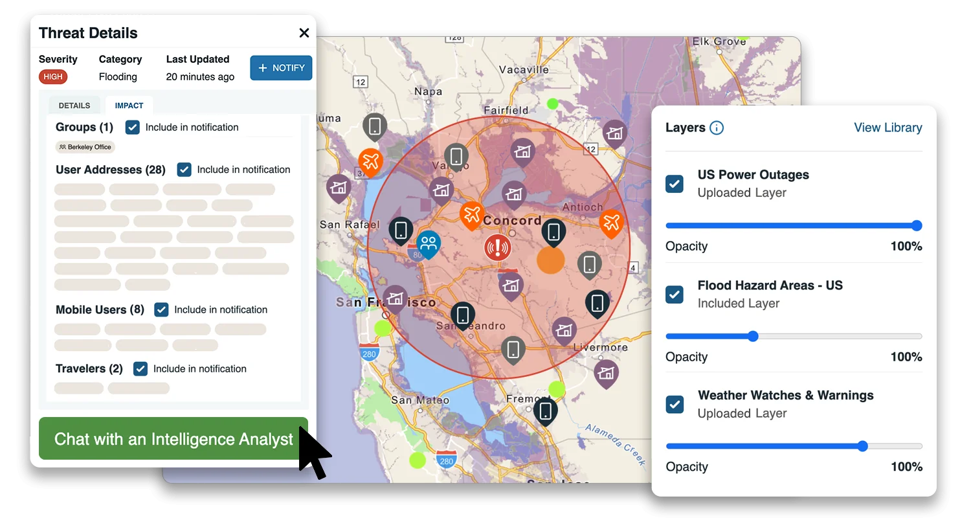The height and width of the screenshot is (518, 971).
Task: Uncheck the US Power Outages layer
Action: [x=674, y=184]
